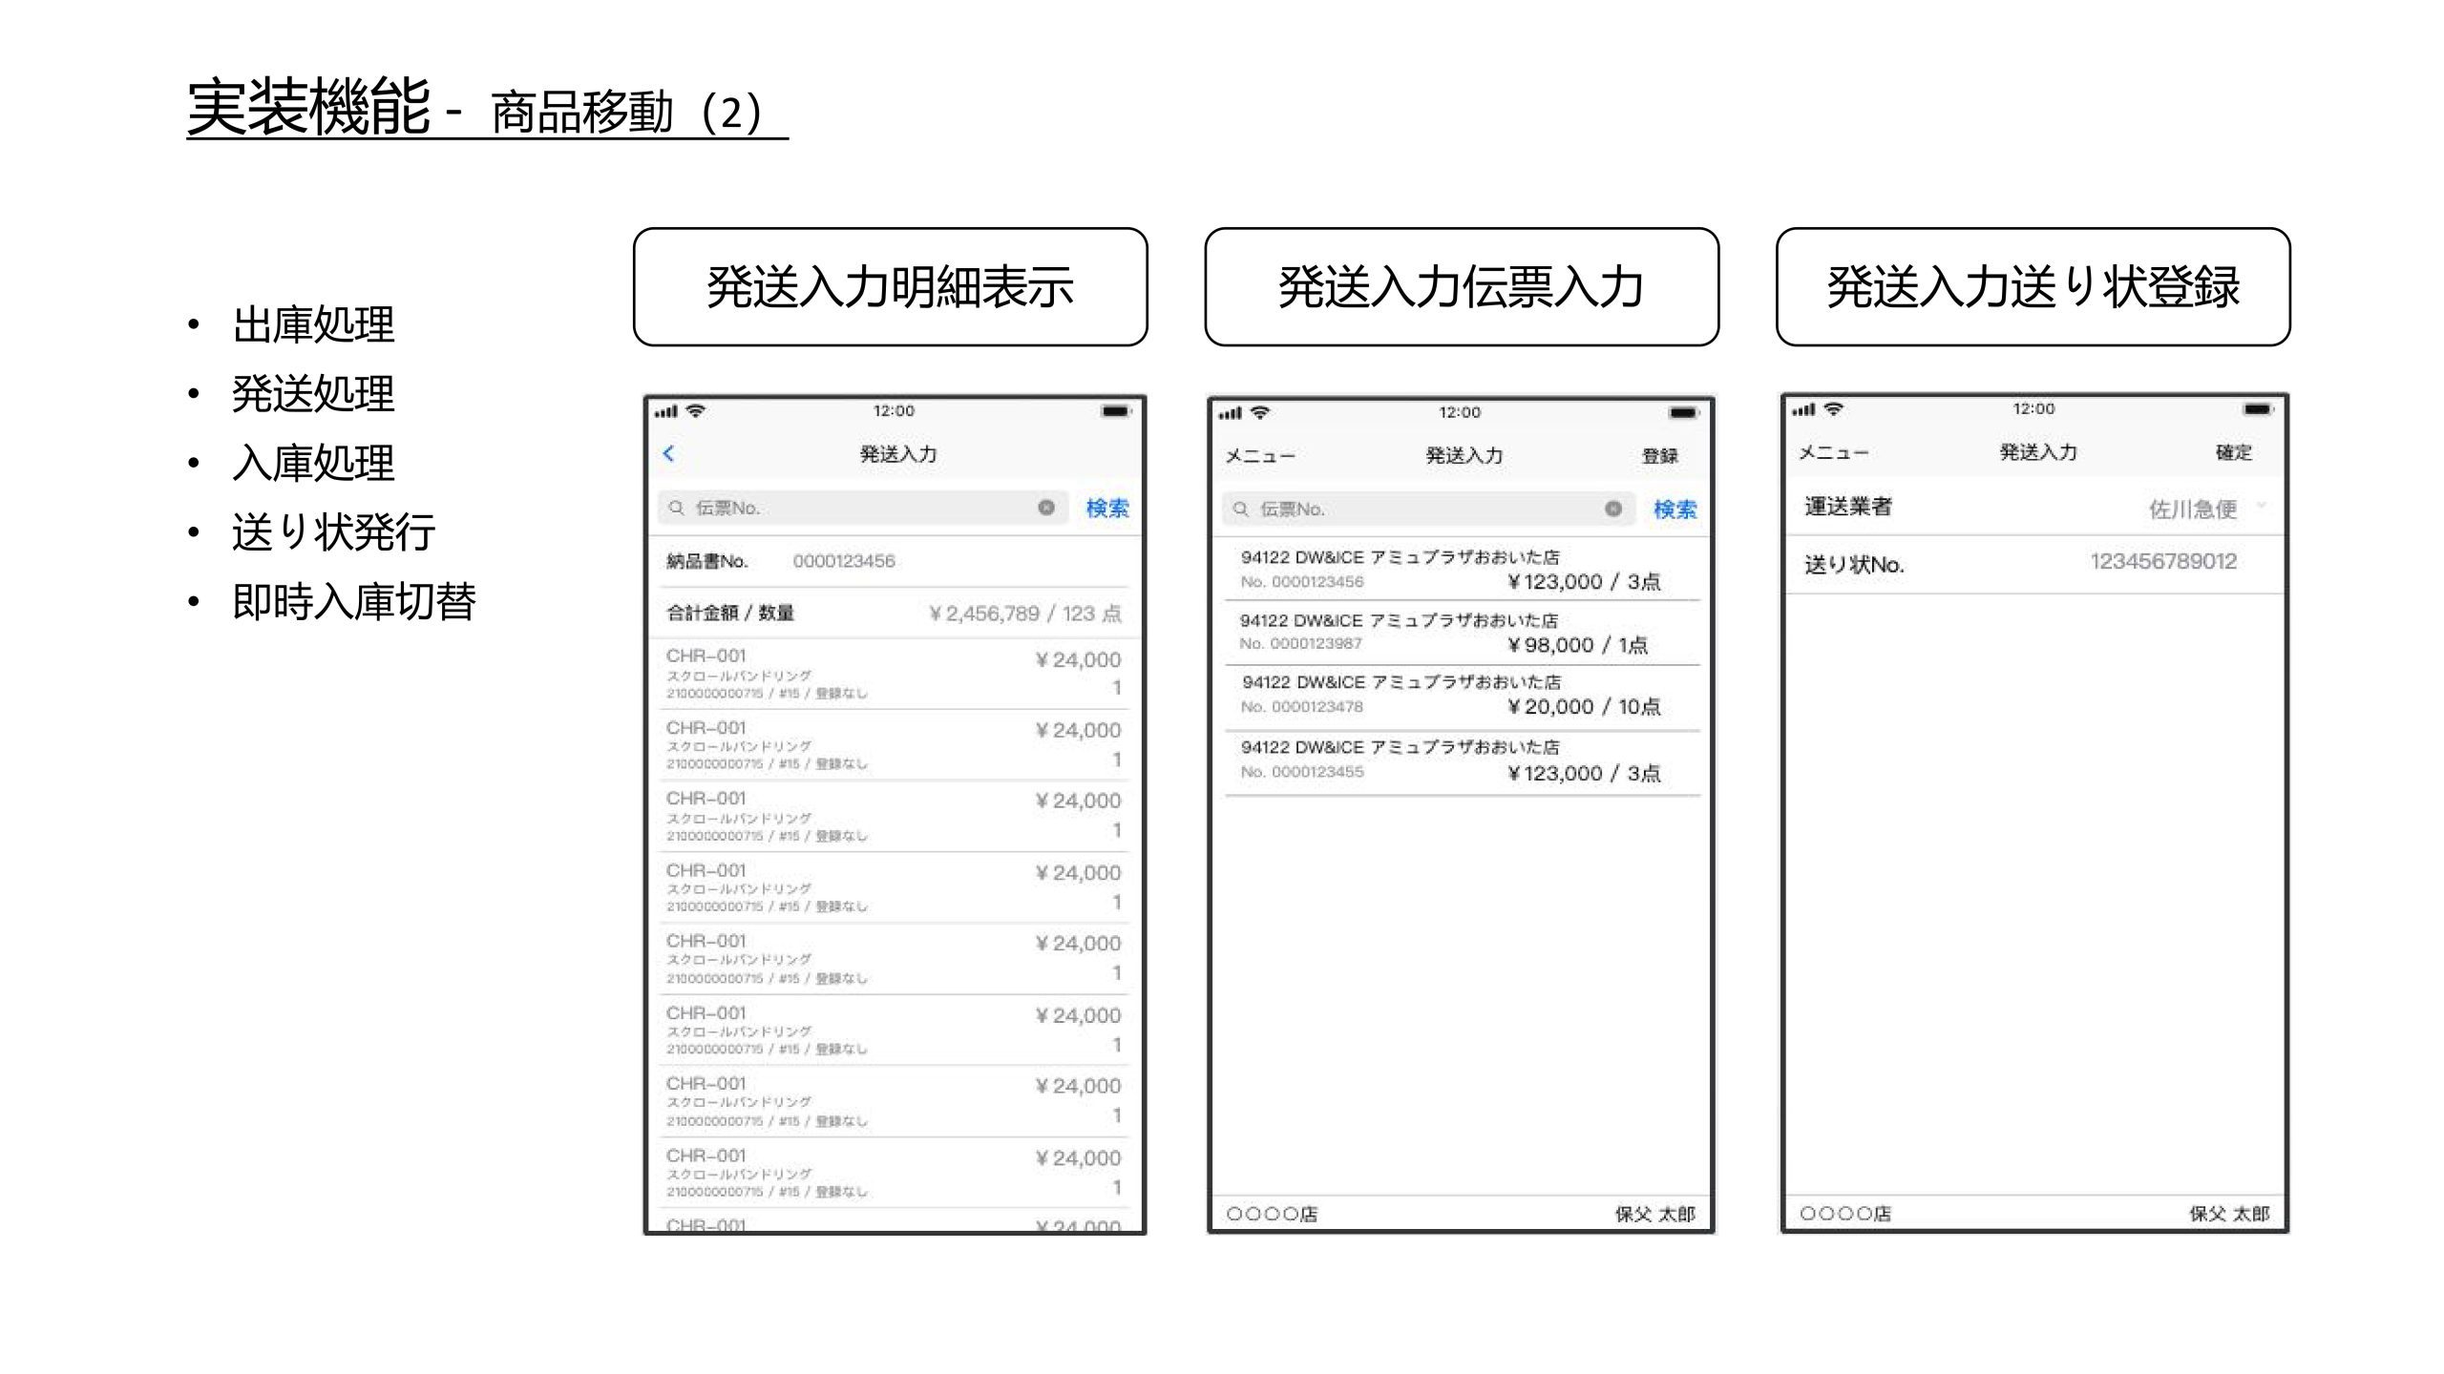The image size is (2444, 1374).
Task: Open the 運送業者 佐川急便 dropdown
Action: (x=2196, y=509)
